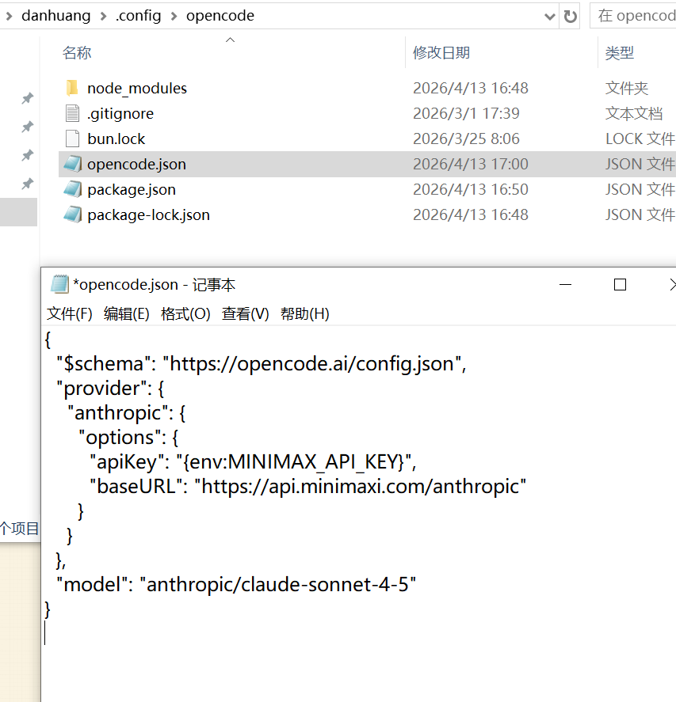Click the opencode.json file icon

click(x=73, y=165)
